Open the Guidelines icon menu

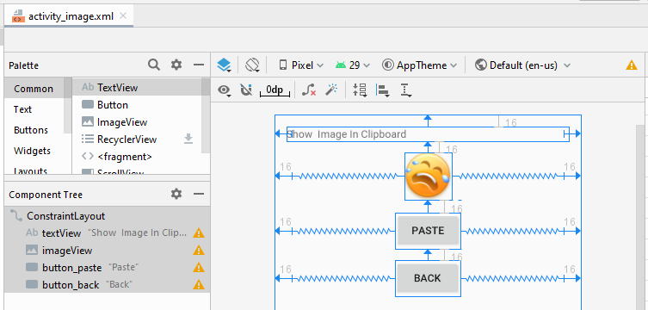[x=406, y=90]
